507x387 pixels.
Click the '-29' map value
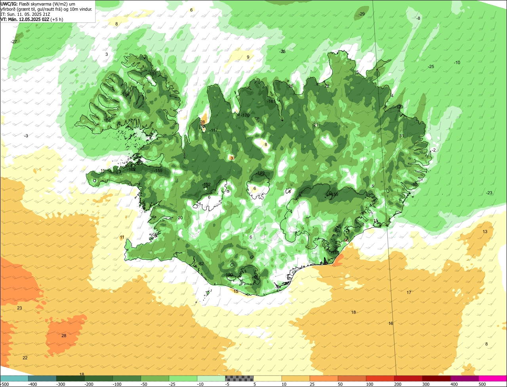pyautogui.click(x=362, y=14)
